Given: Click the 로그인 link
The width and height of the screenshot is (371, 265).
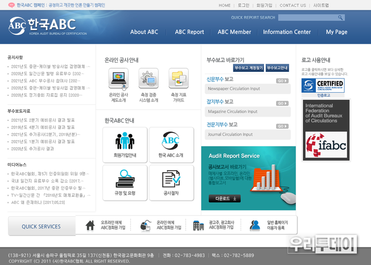Looking at the screenshot, I should coord(243,5).
